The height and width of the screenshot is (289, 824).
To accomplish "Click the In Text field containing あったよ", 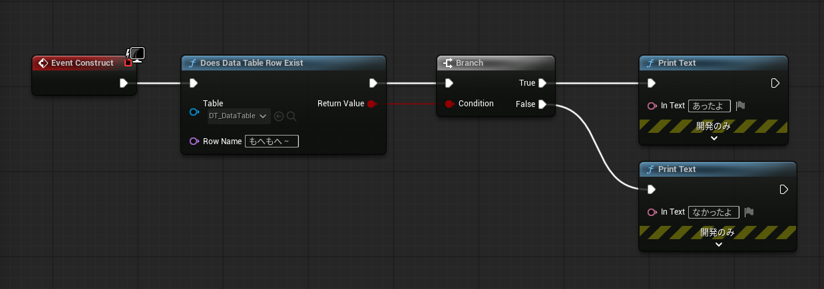I will 710,106.
